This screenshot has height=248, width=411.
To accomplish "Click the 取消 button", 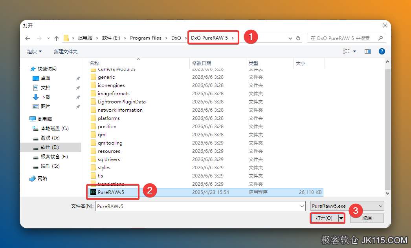I will click(x=367, y=218).
